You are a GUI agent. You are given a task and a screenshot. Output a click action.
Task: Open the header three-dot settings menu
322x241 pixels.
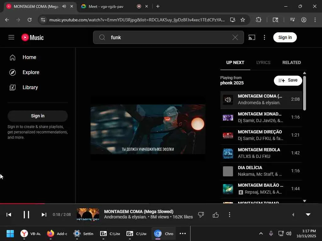[x=264, y=37]
